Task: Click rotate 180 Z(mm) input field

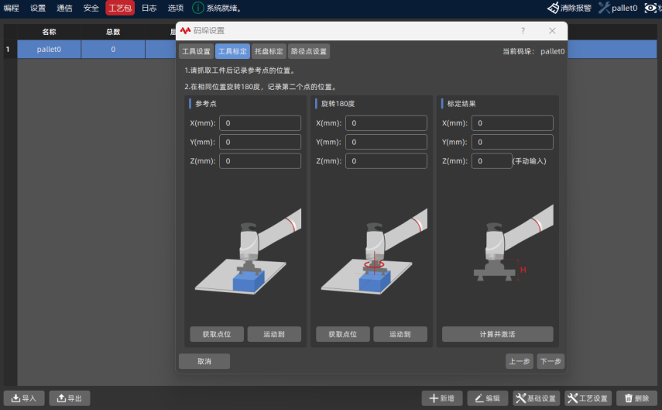Action: (x=386, y=161)
